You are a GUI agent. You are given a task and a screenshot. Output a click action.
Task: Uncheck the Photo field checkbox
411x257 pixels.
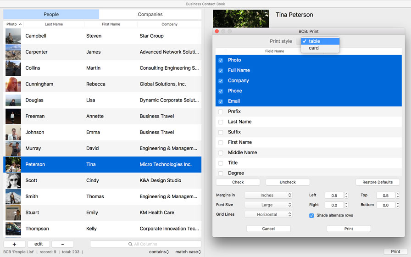click(221, 60)
